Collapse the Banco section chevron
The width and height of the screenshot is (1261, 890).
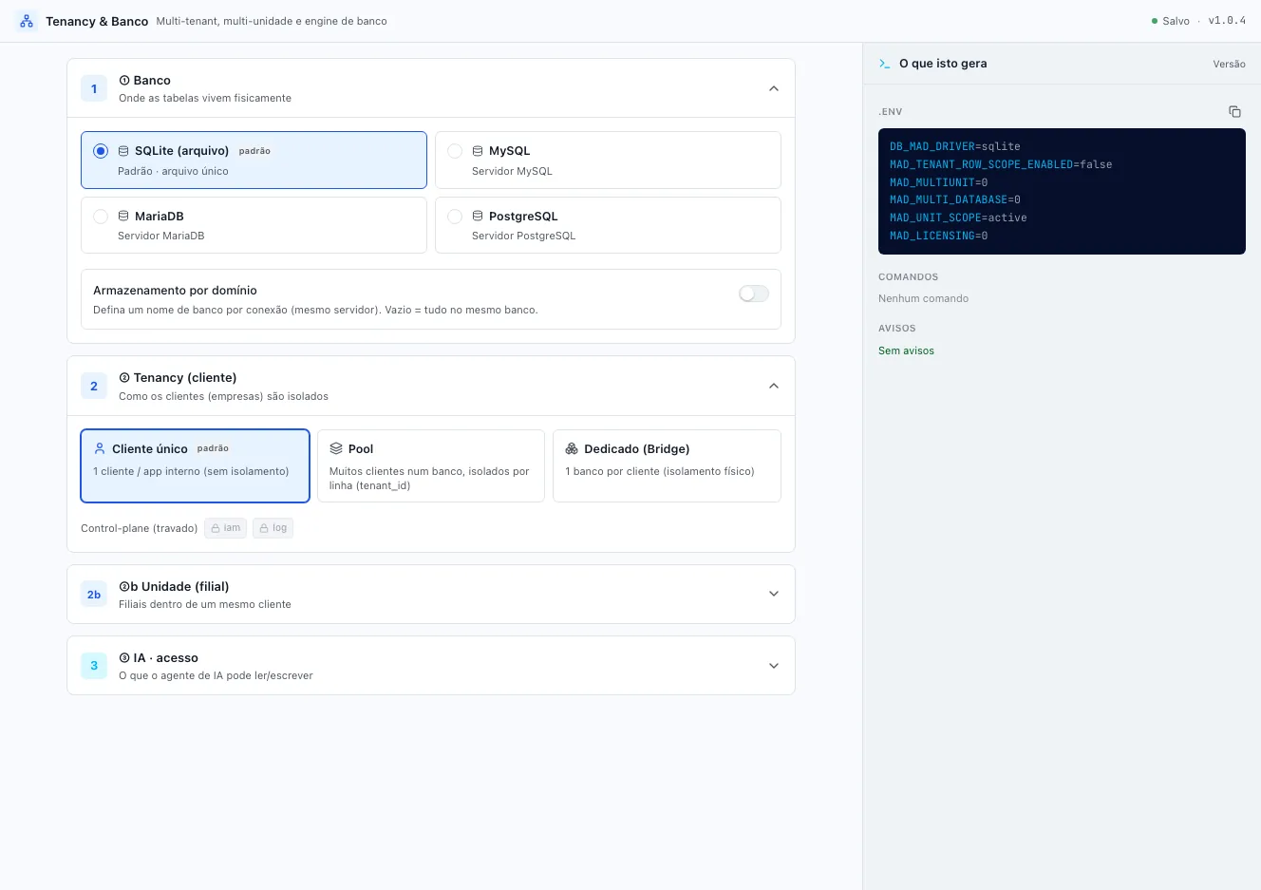click(774, 89)
